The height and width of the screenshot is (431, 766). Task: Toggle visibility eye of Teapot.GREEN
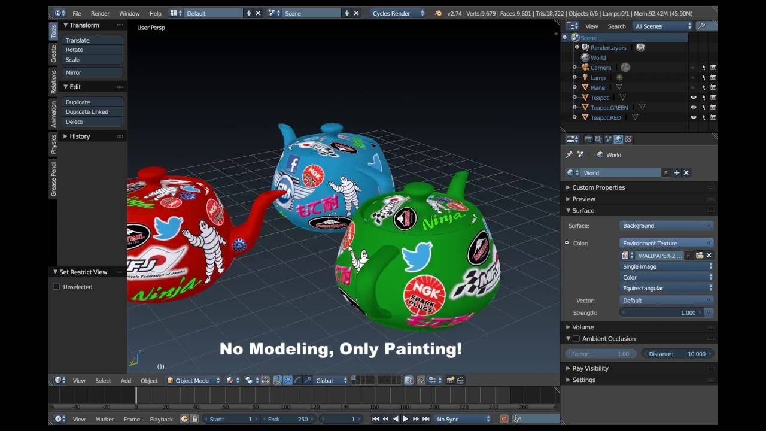click(x=694, y=108)
